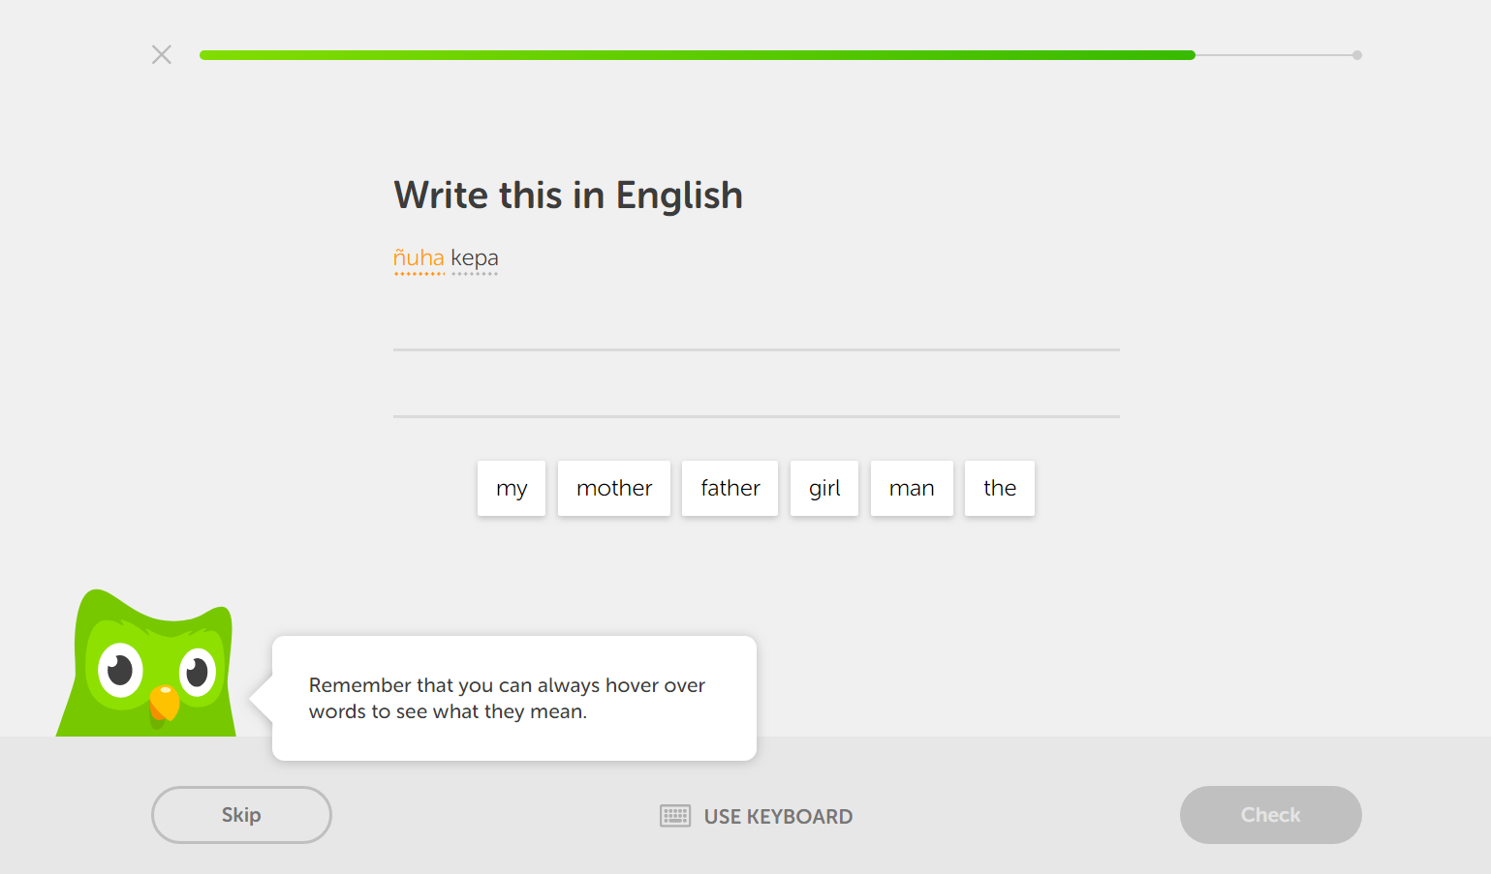Click the word "kepa" in the sentence
This screenshot has width=1491, height=874.
(475, 258)
